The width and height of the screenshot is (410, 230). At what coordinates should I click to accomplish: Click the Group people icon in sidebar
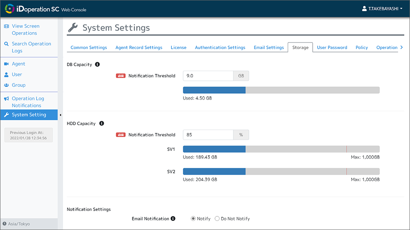7,85
